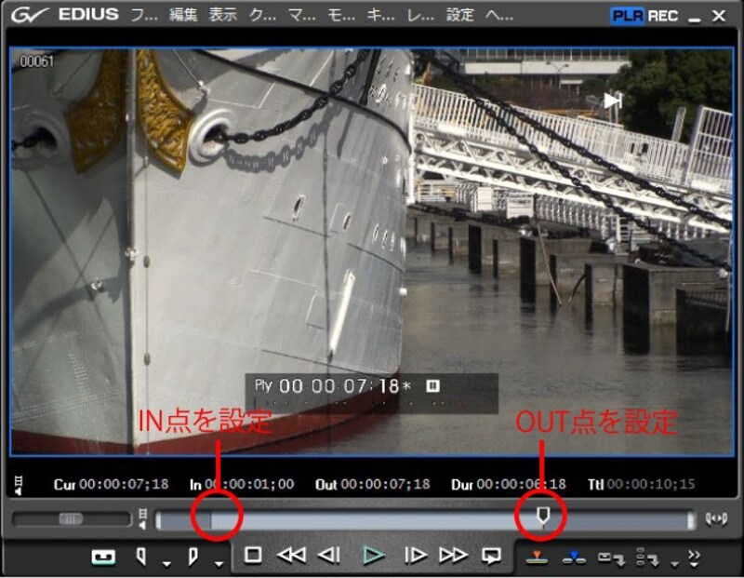Viewport: 744px width, 578px height.
Task: Click the Grass Valley logo icon
Action: pos(30,15)
